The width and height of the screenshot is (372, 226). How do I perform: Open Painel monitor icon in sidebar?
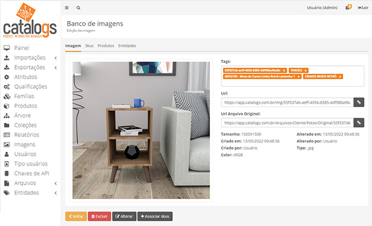[x=7, y=48]
